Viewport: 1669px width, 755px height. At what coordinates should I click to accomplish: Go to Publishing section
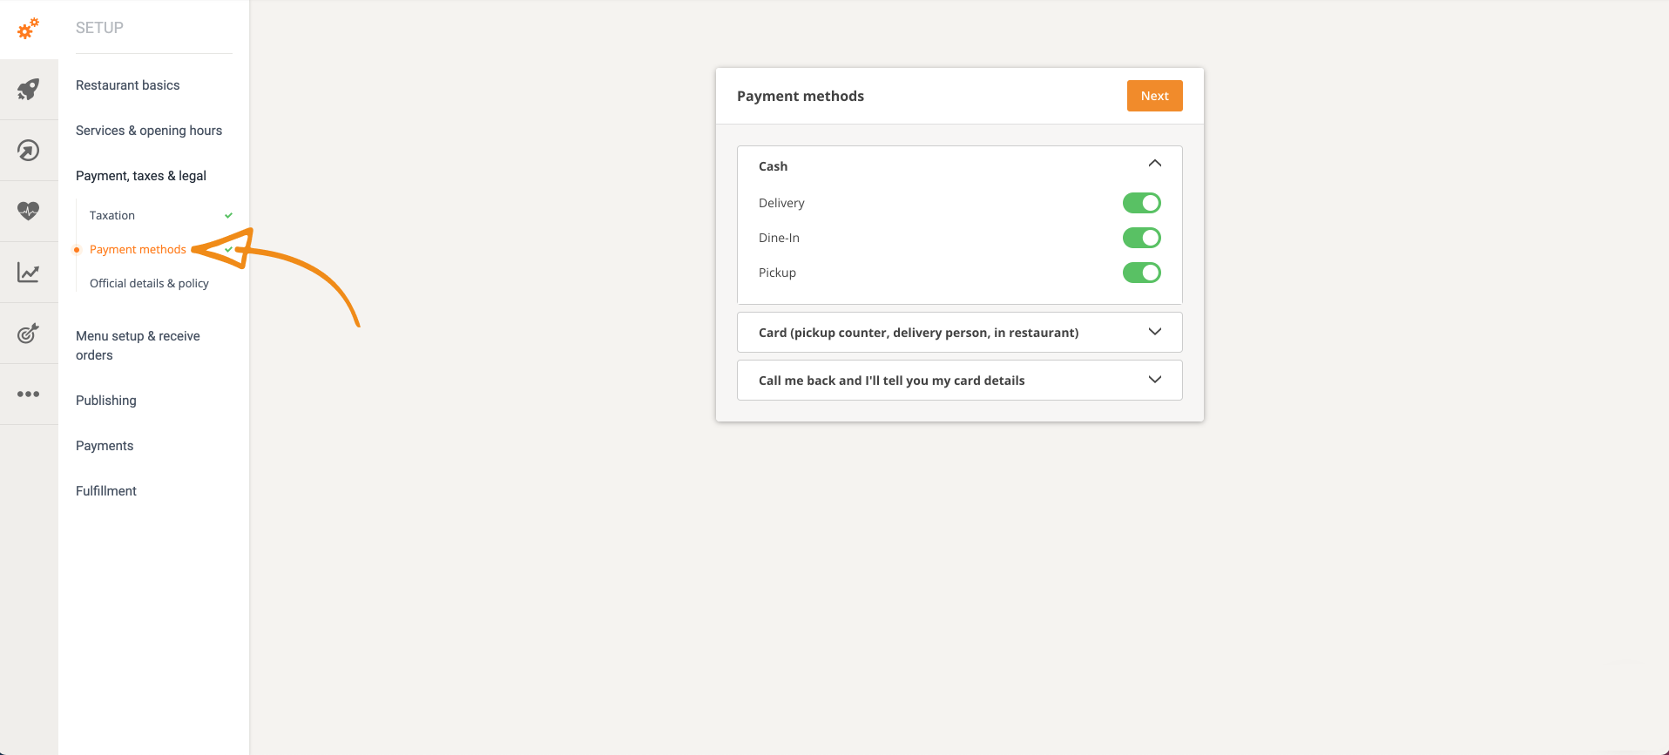click(106, 401)
